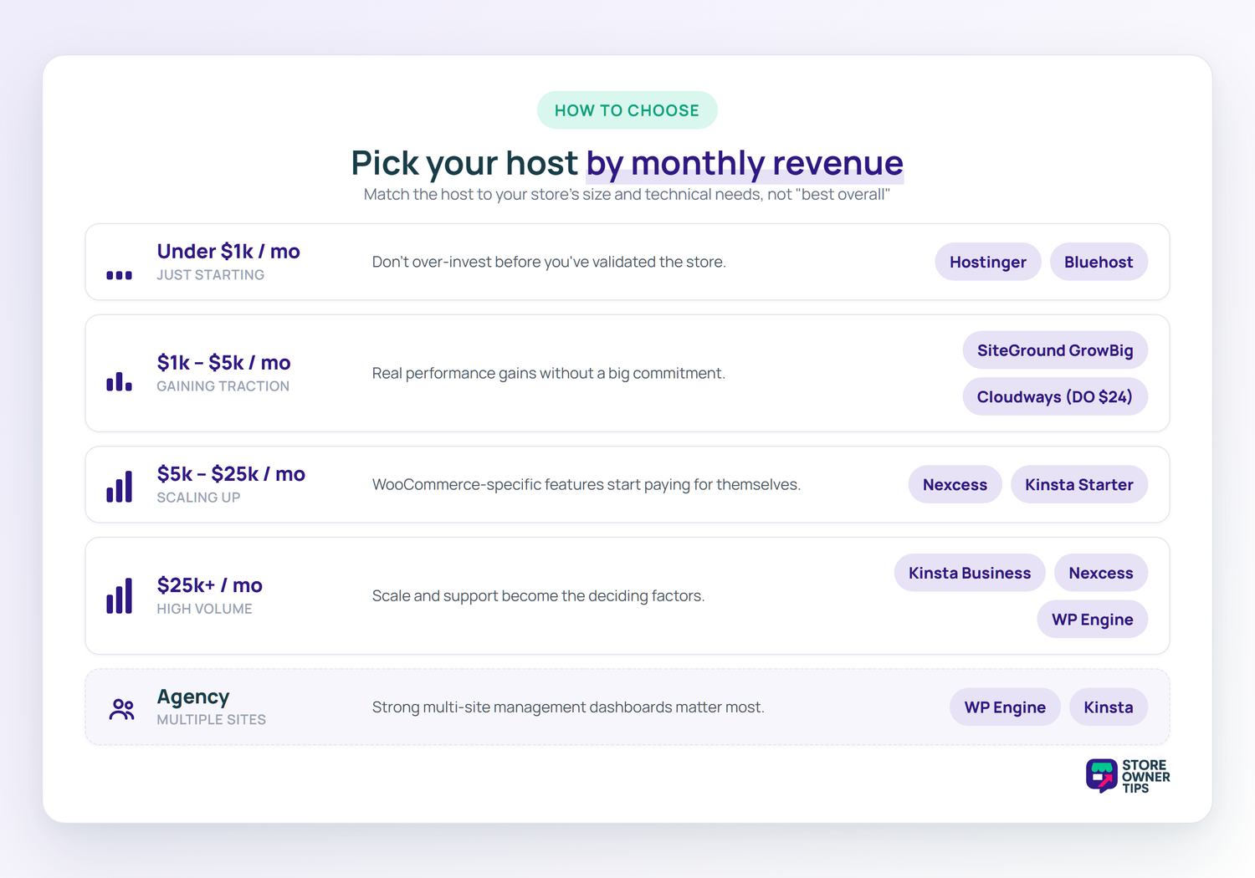1255x878 pixels.
Task: Click the 'HIGH VOLUME' label
Action: coord(204,609)
